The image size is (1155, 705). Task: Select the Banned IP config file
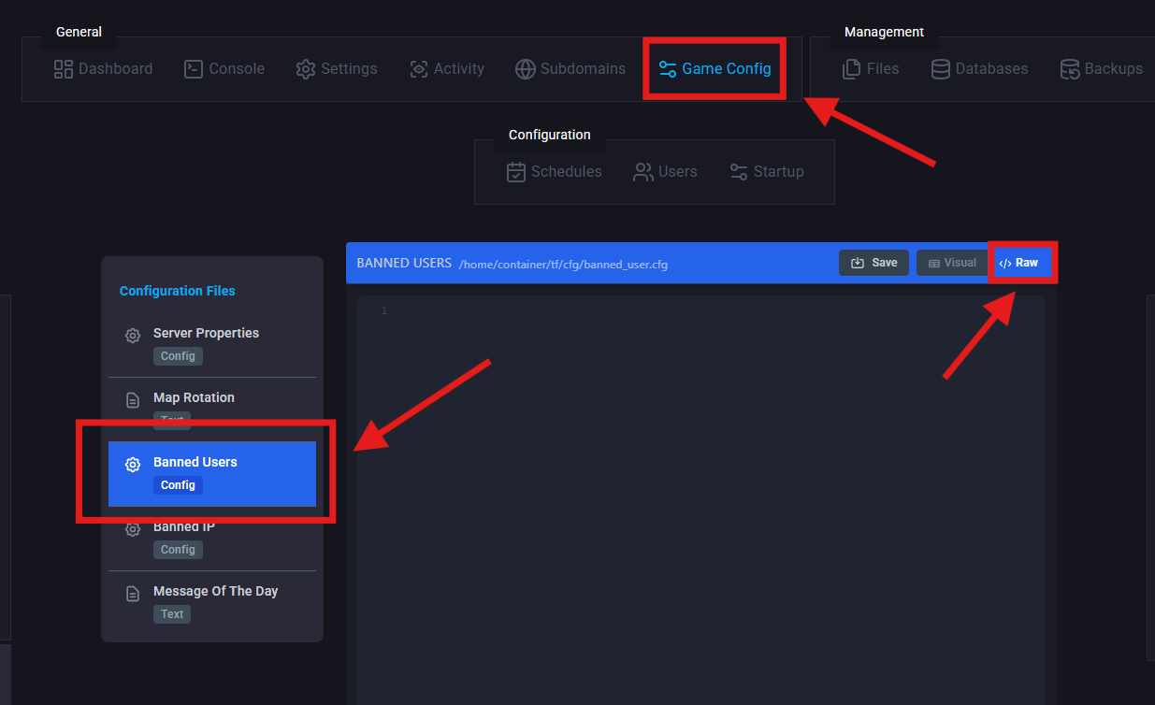coord(212,539)
